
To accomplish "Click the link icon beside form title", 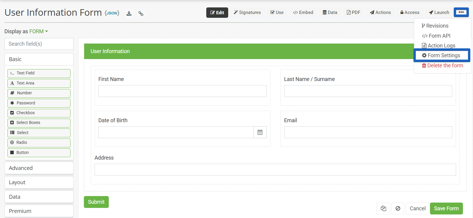I will coord(141,13).
